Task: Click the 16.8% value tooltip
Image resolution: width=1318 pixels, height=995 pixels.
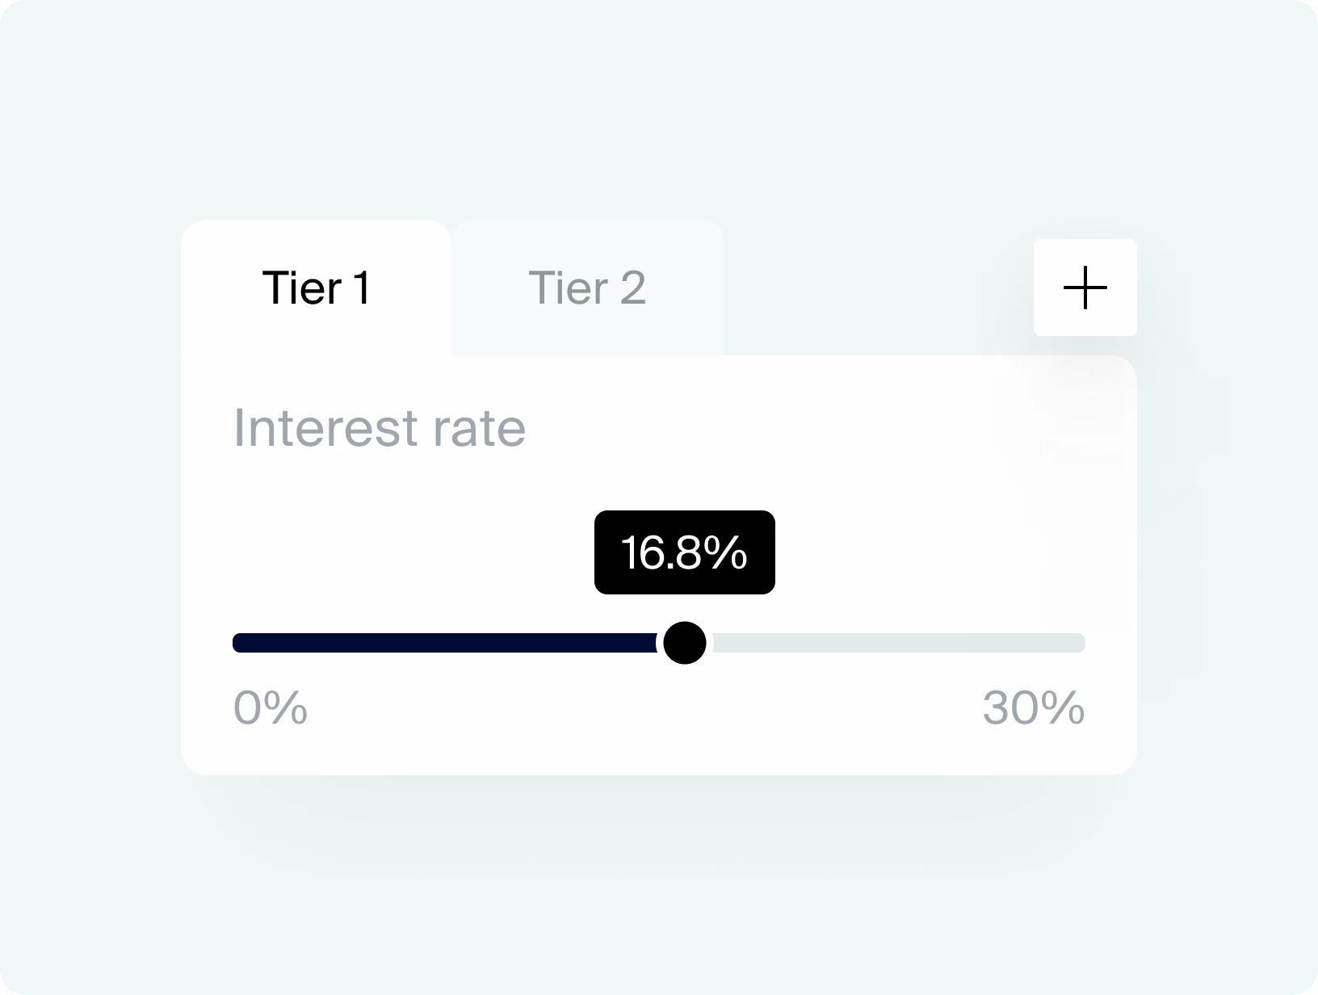Action: [x=684, y=552]
